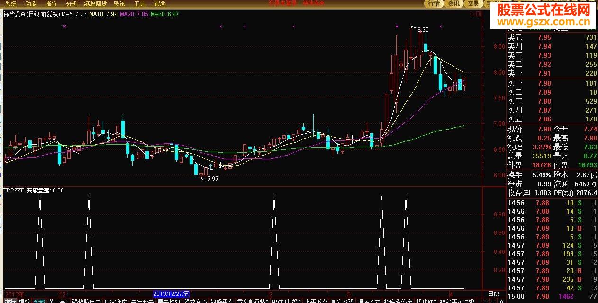The height and width of the screenshot is (303, 598).
Task: Click the MA60: 6.97 label
Action: point(165,14)
